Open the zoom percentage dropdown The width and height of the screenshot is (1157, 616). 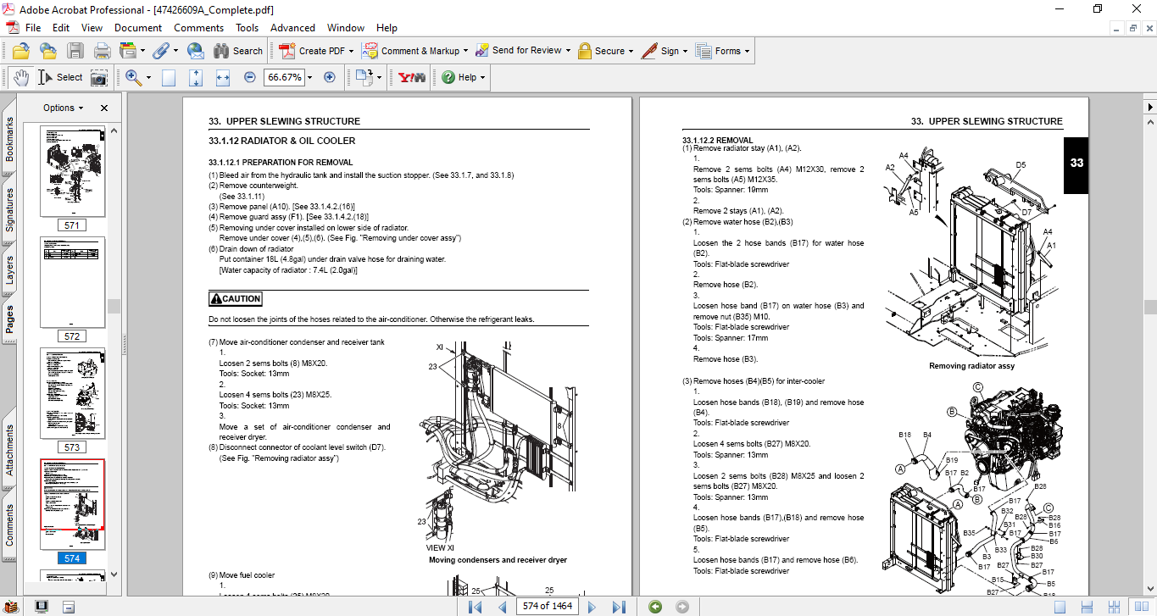[309, 77]
